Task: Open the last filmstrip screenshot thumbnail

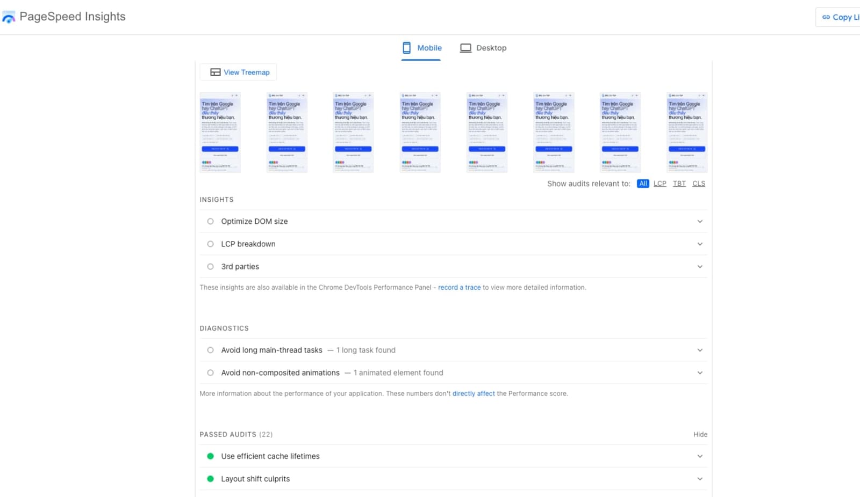Action: (x=687, y=132)
